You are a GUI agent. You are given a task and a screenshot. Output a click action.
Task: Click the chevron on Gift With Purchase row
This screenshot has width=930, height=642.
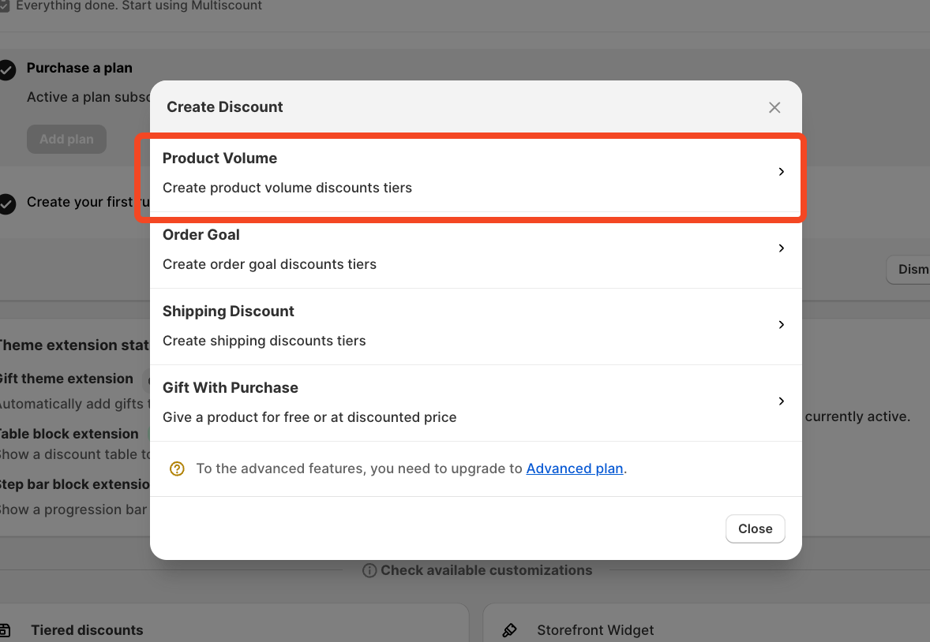[x=782, y=401]
